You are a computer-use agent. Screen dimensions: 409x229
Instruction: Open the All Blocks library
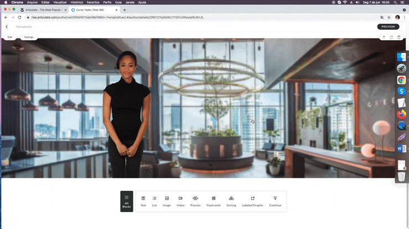click(x=127, y=201)
